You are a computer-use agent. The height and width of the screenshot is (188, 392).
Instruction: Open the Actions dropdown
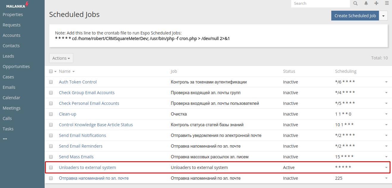[x=61, y=58]
